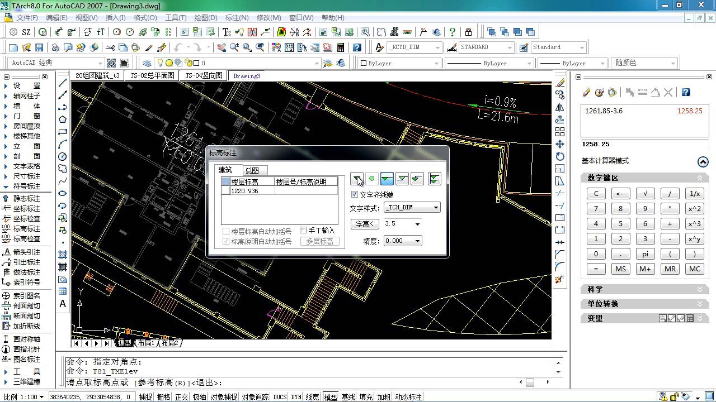Open the 文字样式 _TCH_DIM dropdown
The width and height of the screenshot is (716, 402).
(x=412, y=207)
